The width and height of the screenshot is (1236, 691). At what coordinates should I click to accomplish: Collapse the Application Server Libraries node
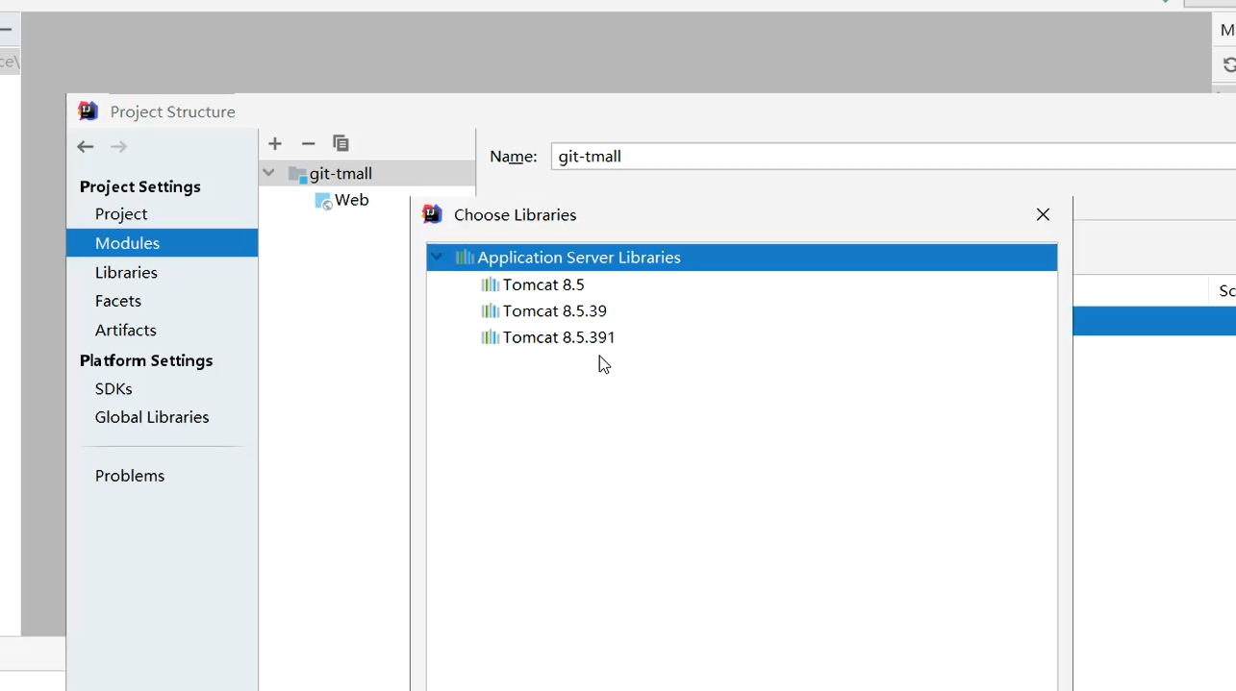[x=438, y=258]
